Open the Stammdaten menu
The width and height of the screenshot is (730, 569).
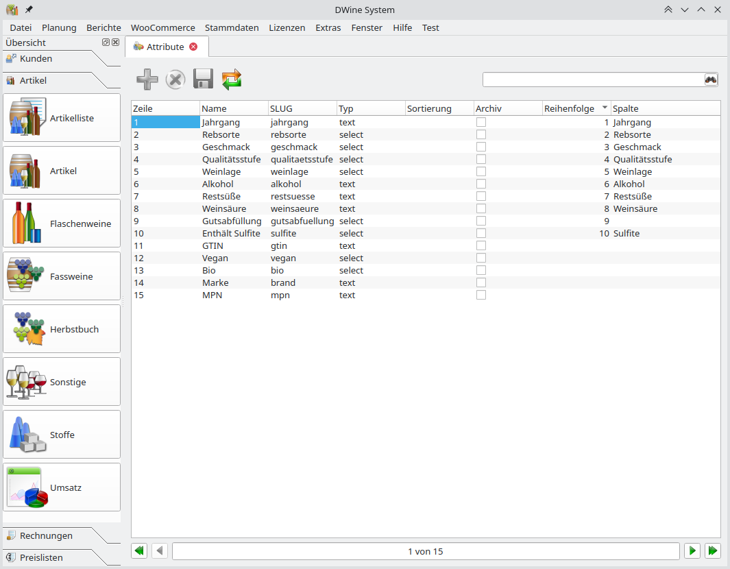point(232,28)
